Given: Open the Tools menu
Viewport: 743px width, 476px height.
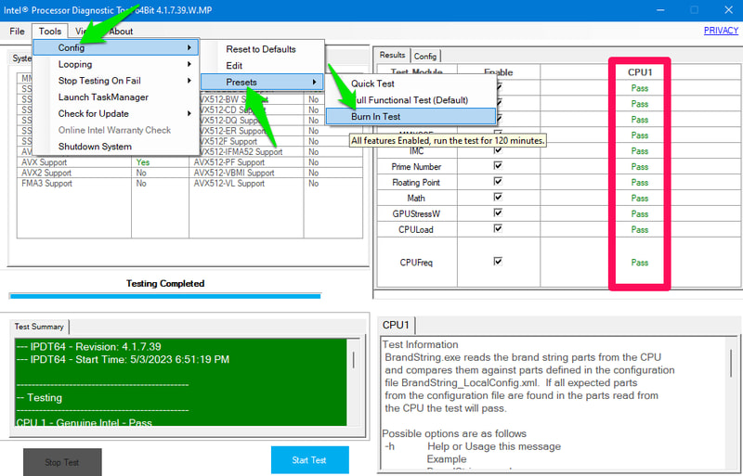Looking at the screenshot, I should 50,31.
